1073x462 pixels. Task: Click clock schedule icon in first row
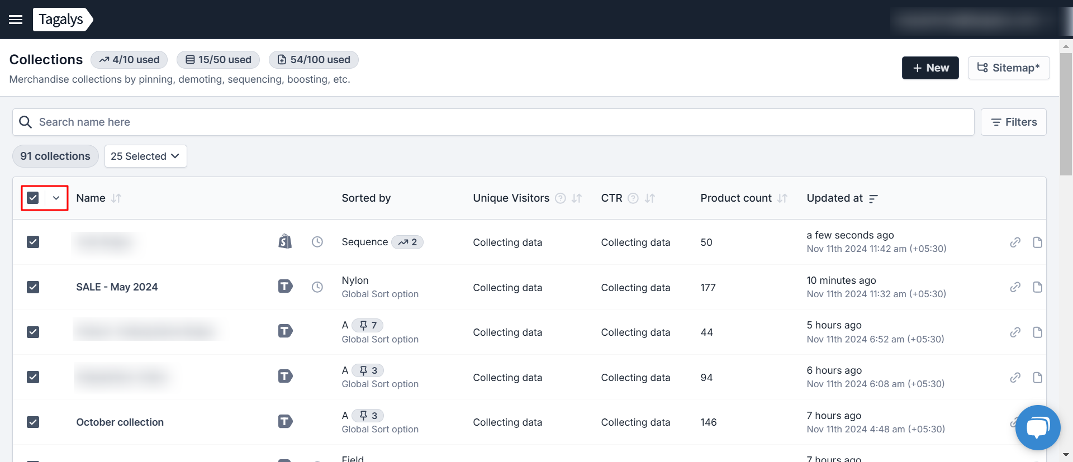click(x=317, y=242)
